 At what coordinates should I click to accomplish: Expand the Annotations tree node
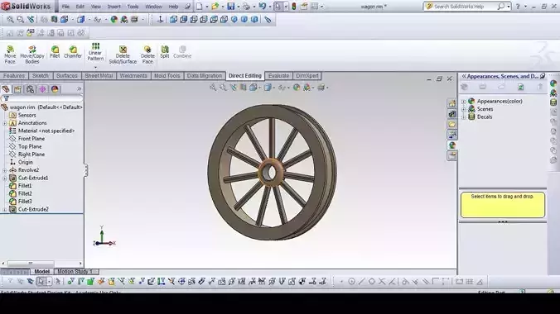pos(5,123)
